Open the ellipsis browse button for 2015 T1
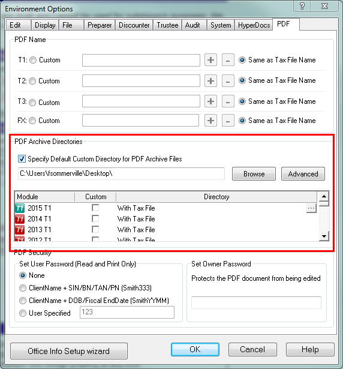The height and width of the screenshot is (369, 343). point(311,208)
